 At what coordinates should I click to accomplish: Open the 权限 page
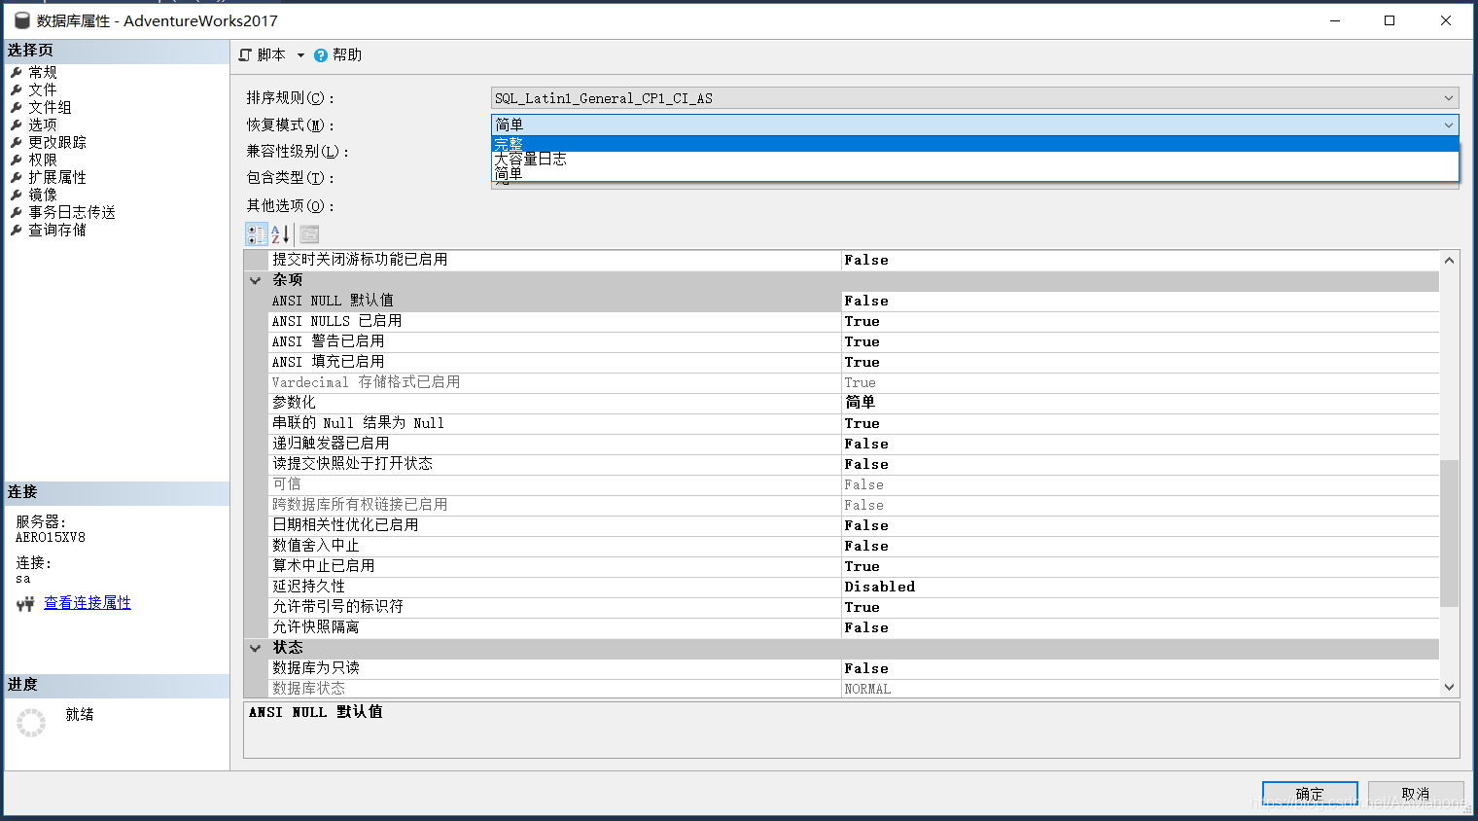[43, 160]
